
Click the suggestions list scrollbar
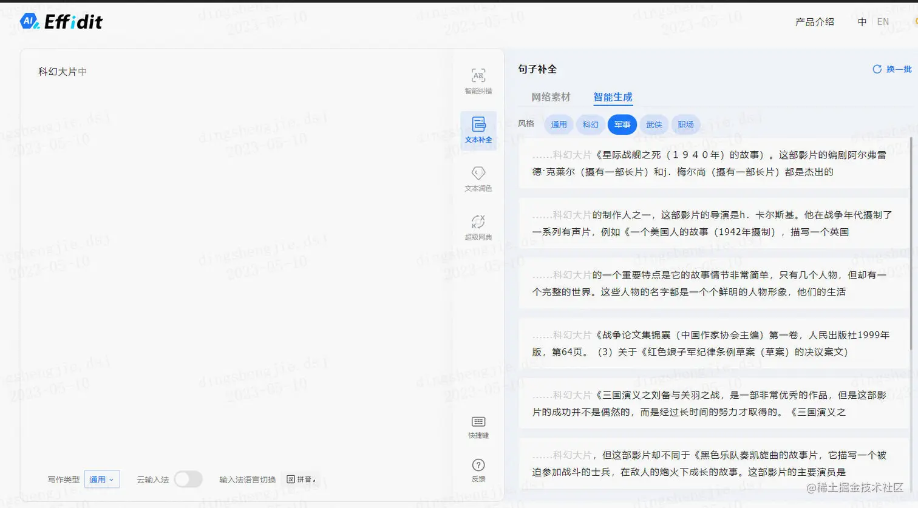pos(911,243)
